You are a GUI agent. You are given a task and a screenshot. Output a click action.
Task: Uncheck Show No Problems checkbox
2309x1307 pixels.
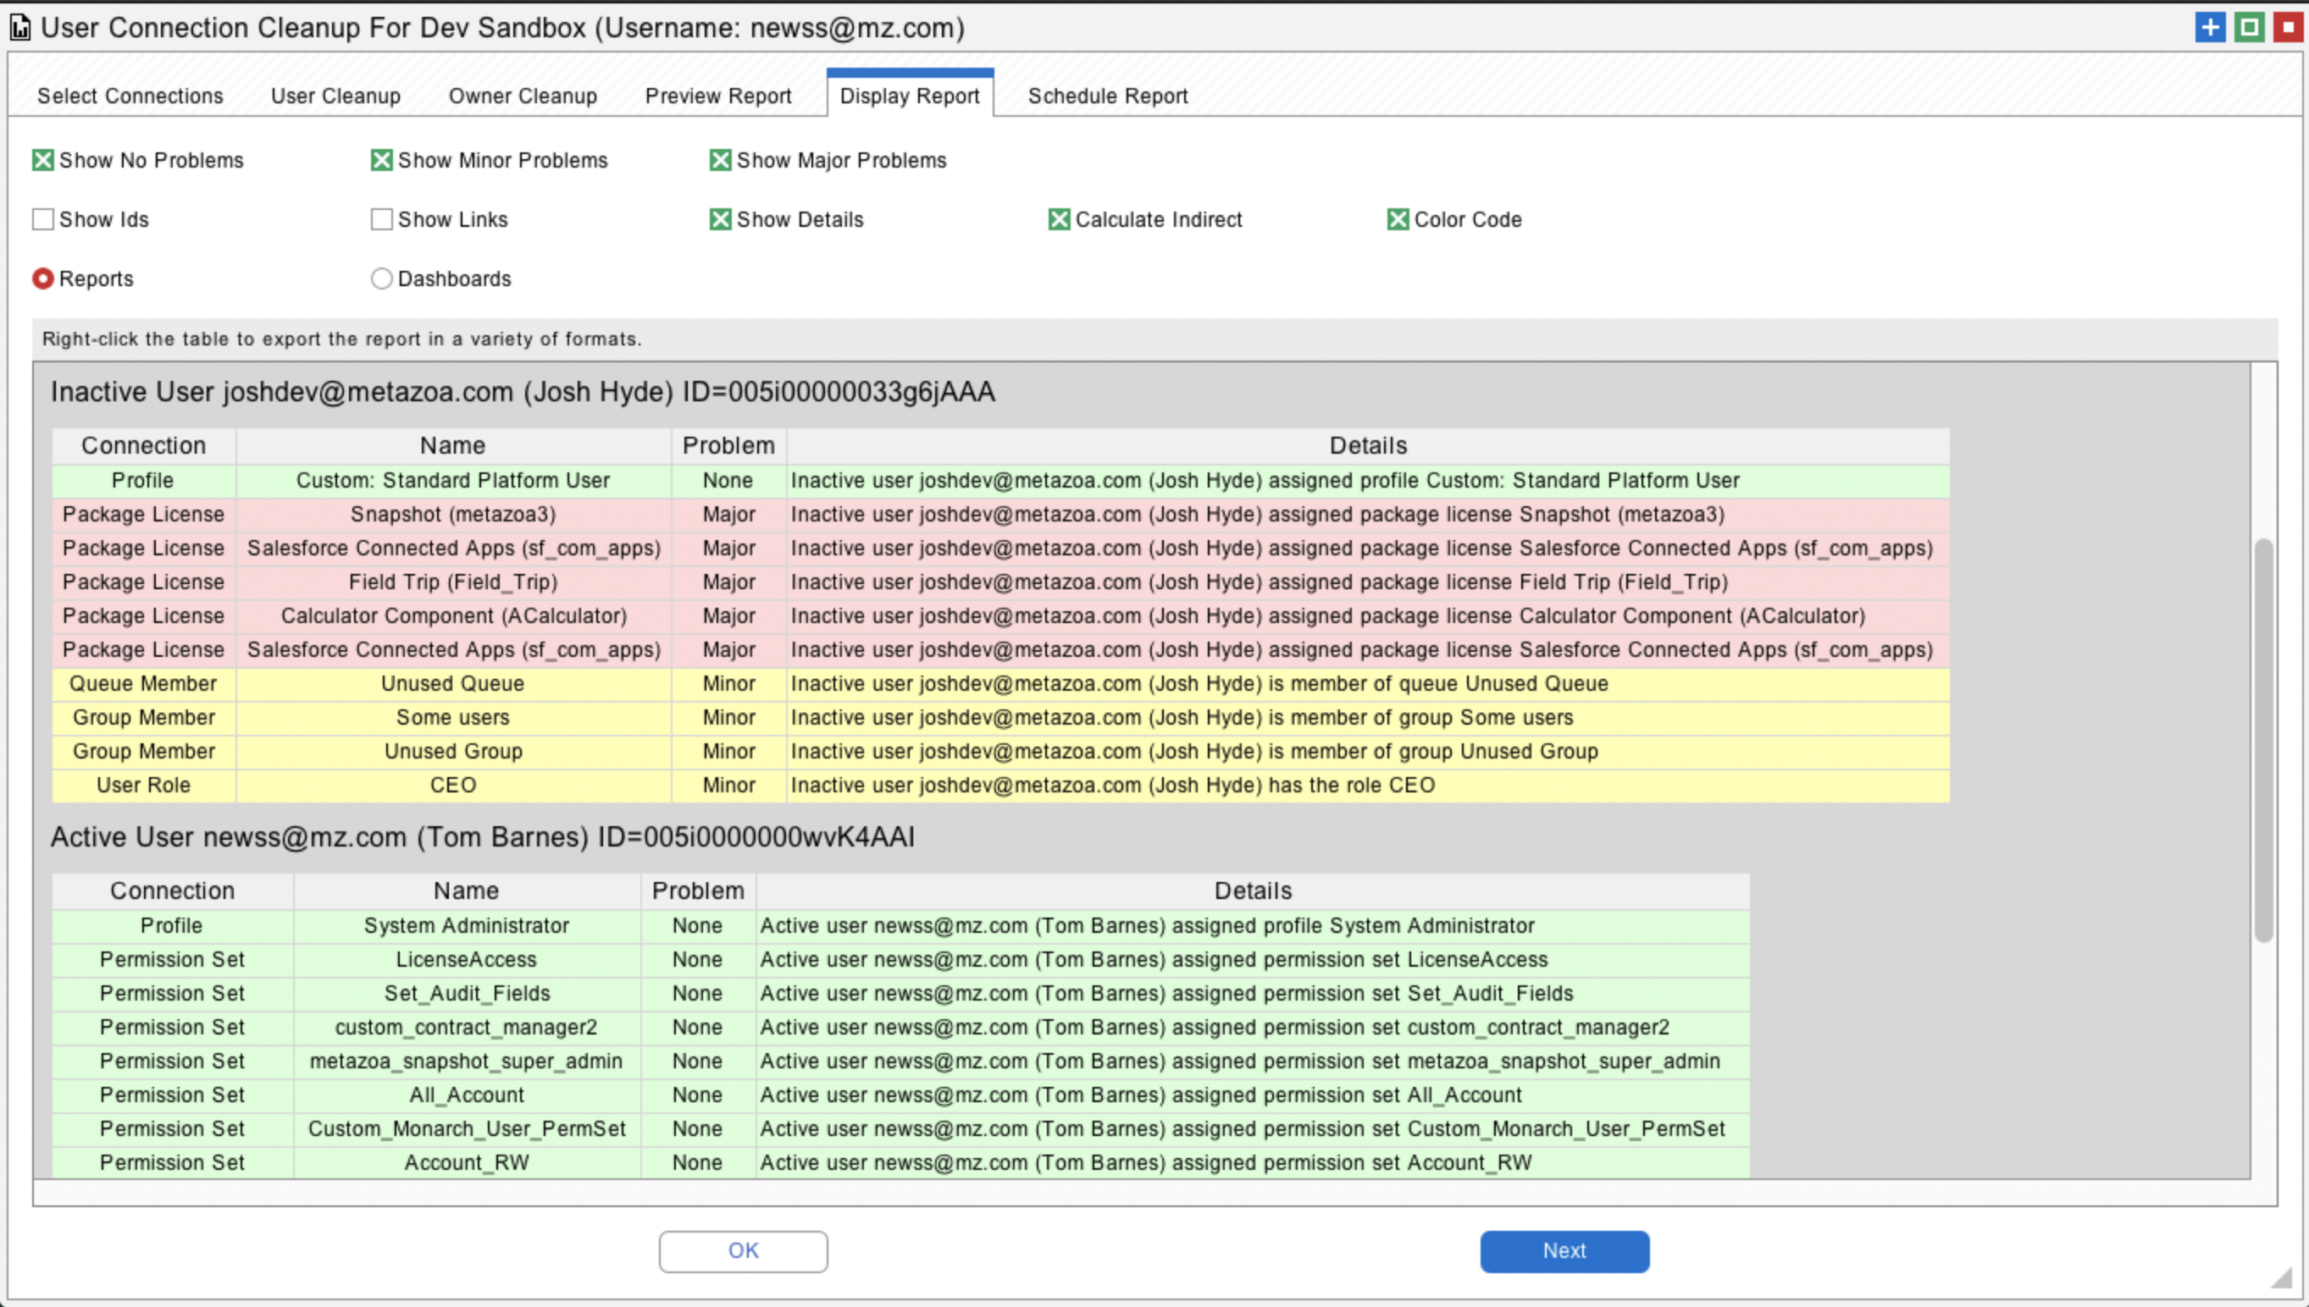[x=42, y=160]
